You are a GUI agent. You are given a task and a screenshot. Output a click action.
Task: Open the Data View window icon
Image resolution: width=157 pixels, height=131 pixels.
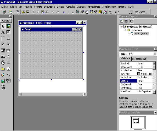100,12
